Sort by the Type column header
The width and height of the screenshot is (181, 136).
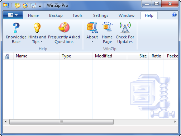[x=76, y=56]
